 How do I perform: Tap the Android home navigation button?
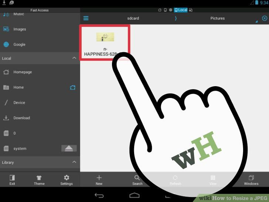click(x=134, y=195)
